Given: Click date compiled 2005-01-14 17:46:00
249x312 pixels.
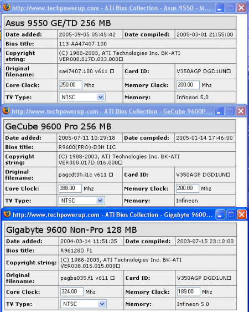Looking at the screenshot, I should pyautogui.click(x=205, y=138).
